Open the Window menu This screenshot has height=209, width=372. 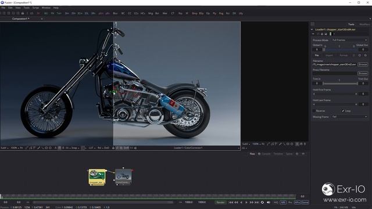[46, 8]
